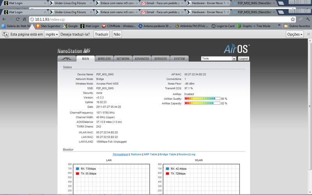Select the Date value 2011-07-27 05:44:20
312x195 pixels.
coord(108,107)
